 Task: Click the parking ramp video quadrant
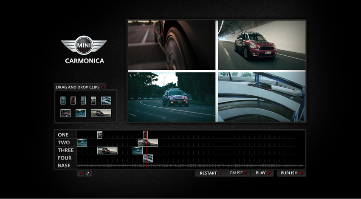(262, 97)
